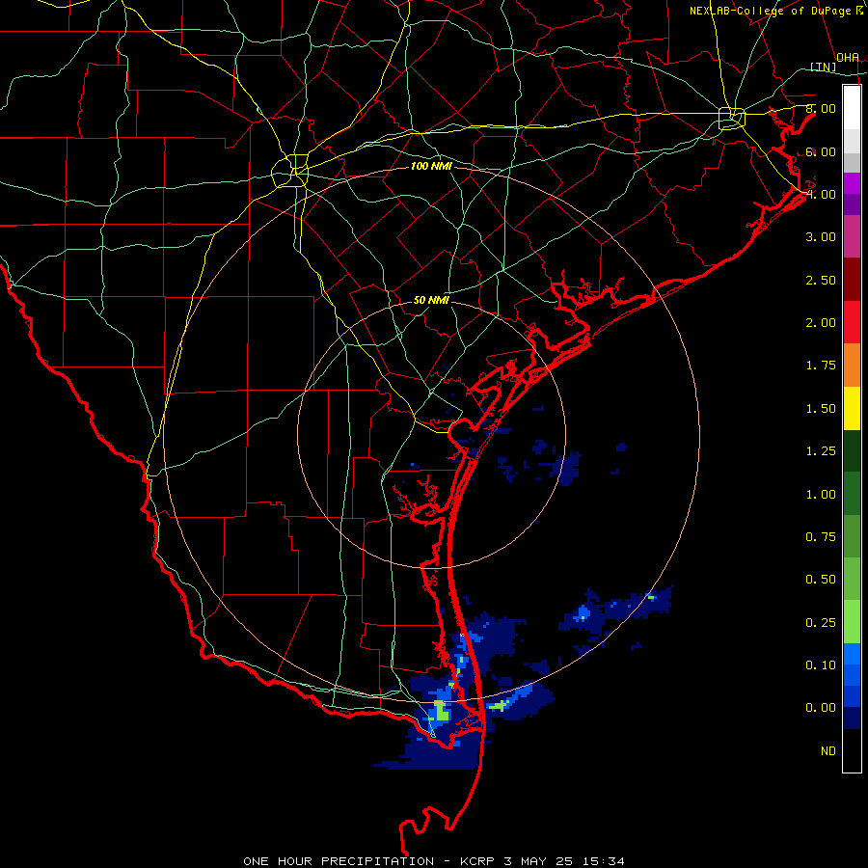The height and width of the screenshot is (868, 868).
Task: Select the 0.50 legend value
Action: point(821,580)
